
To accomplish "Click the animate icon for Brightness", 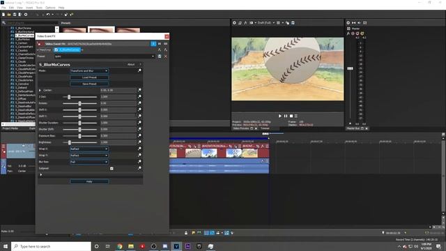I will (x=139, y=142).
